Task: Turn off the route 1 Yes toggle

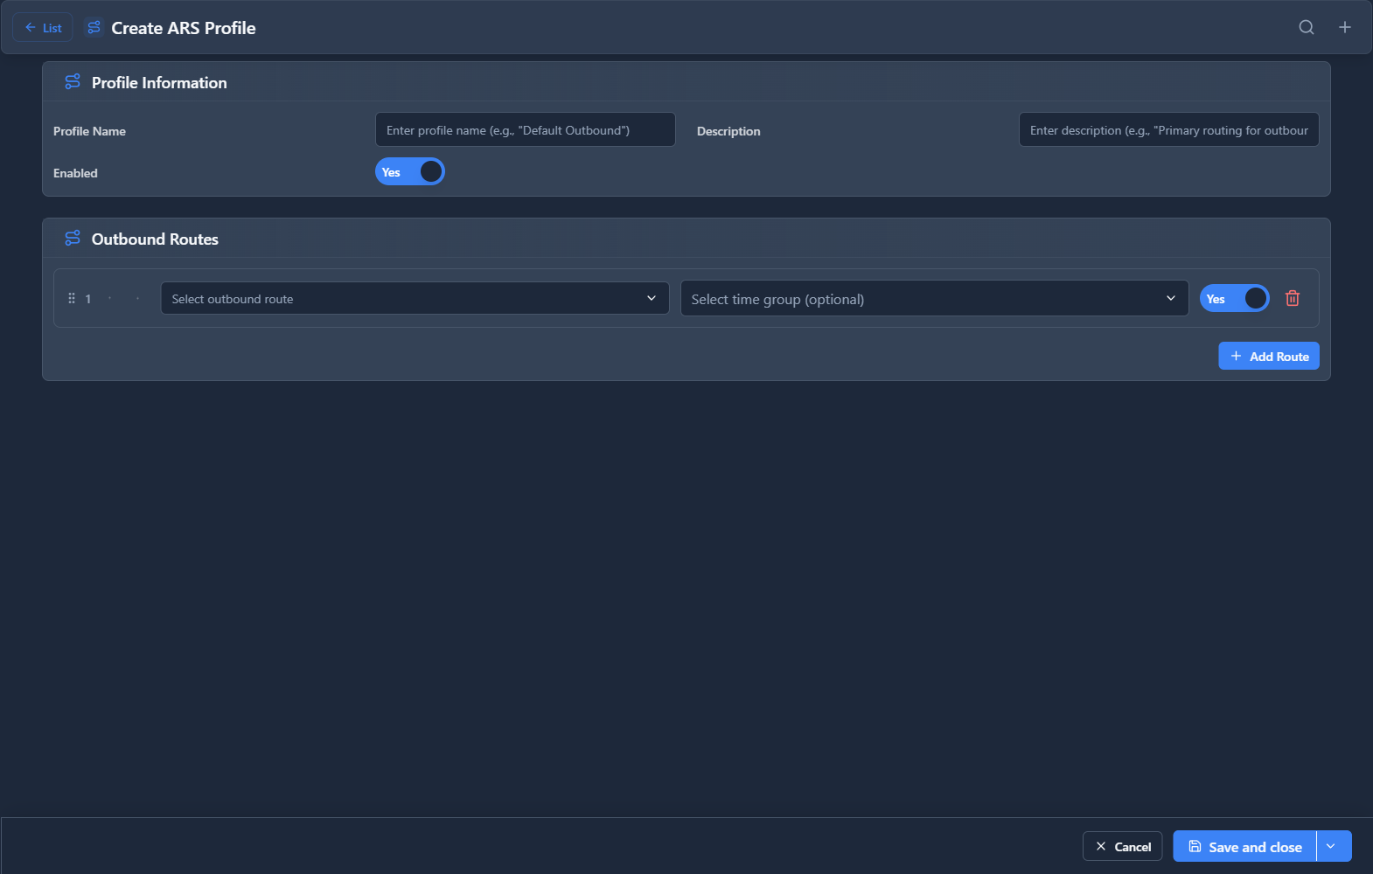Action: (1233, 299)
